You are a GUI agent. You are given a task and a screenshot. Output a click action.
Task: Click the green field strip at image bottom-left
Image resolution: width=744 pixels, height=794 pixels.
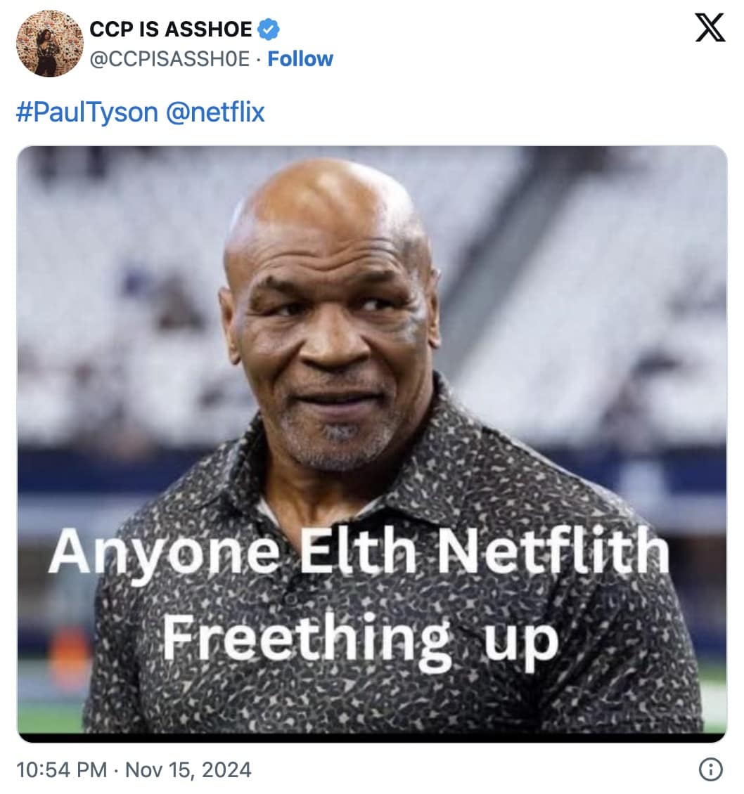[49, 717]
